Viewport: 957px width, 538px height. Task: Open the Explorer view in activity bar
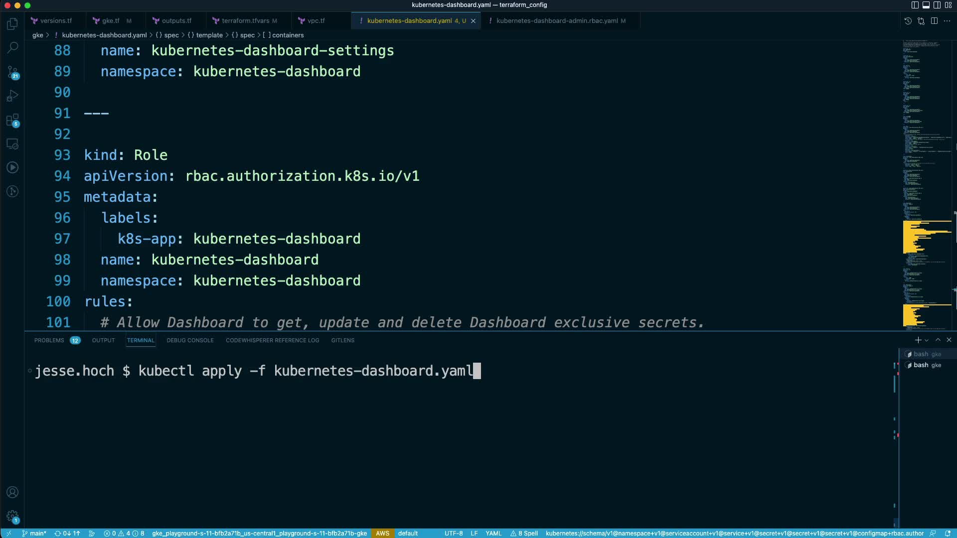coord(12,24)
